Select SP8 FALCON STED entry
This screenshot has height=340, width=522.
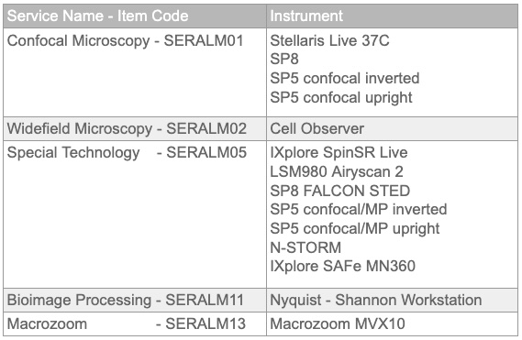tap(340, 191)
